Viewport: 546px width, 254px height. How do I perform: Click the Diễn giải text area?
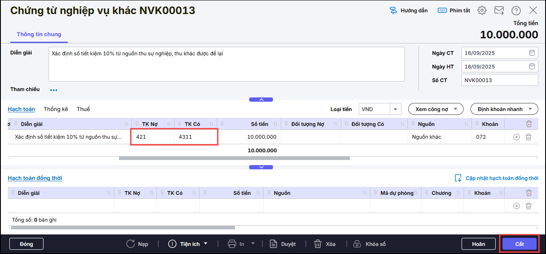227,64
